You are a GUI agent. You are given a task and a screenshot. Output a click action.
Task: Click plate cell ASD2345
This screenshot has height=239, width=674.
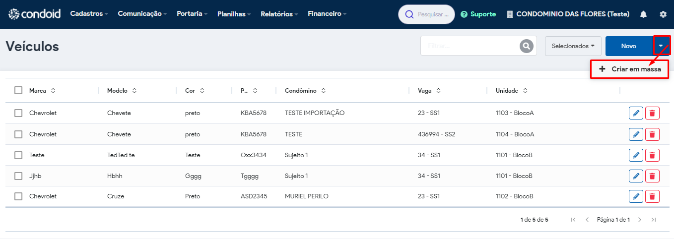pos(254,196)
